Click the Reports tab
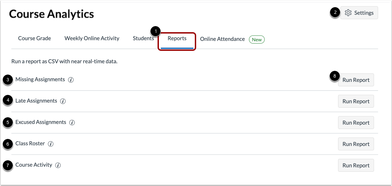 coord(177,38)
